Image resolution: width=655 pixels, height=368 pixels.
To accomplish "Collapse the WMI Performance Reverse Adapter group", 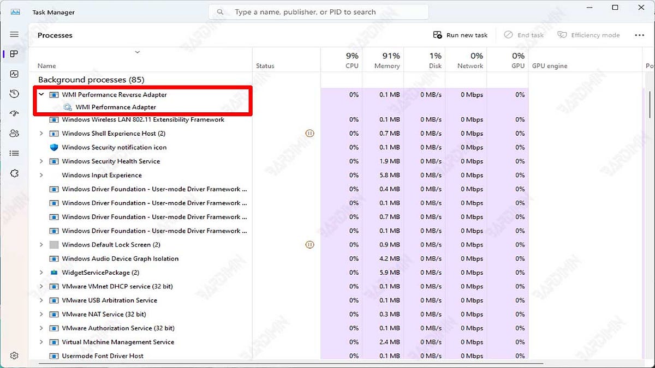I will point(41,94).
